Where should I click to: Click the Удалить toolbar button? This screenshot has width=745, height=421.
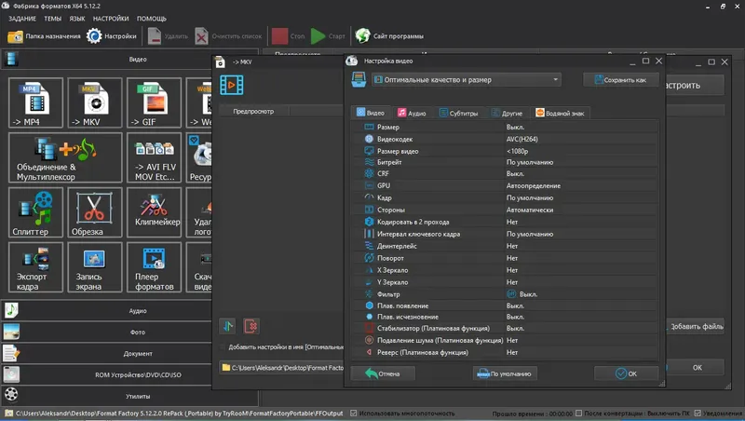tap(168, 36)
